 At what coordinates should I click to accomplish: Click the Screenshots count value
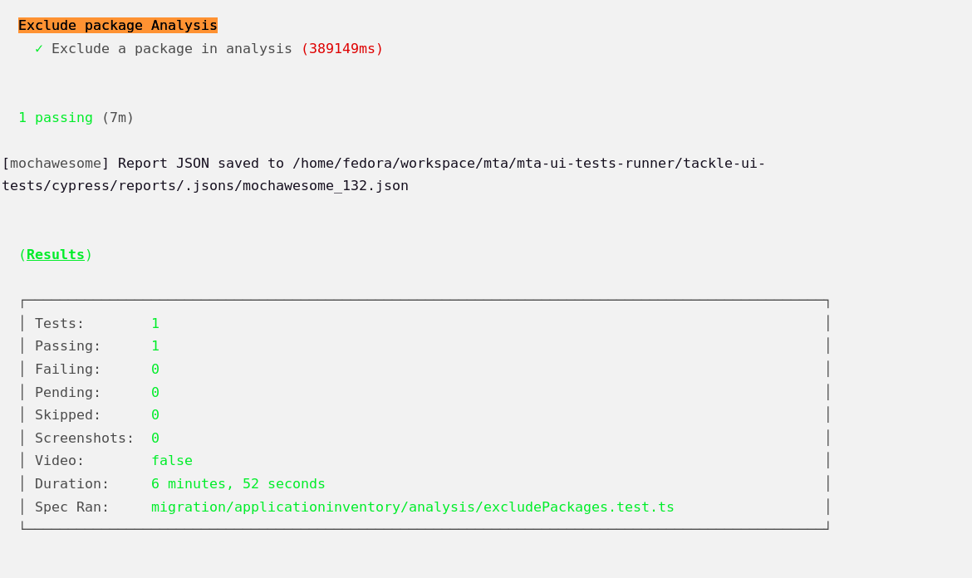click(x=155, y=438)
